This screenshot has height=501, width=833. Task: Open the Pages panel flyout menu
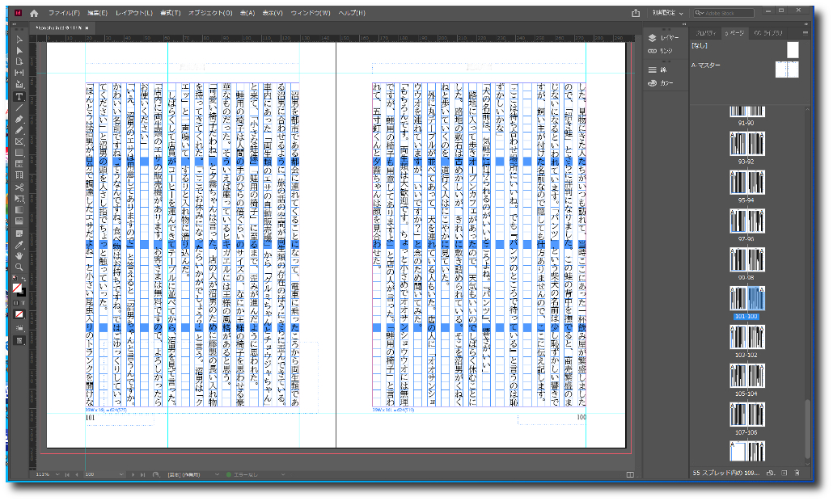[x=806, y=32]
